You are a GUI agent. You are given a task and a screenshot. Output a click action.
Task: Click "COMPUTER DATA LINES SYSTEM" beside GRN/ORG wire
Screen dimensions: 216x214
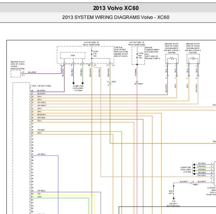pyautogui.click(x=186, y=170)
